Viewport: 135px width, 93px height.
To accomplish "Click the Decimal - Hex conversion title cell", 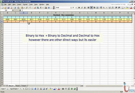I will (68, 15).
